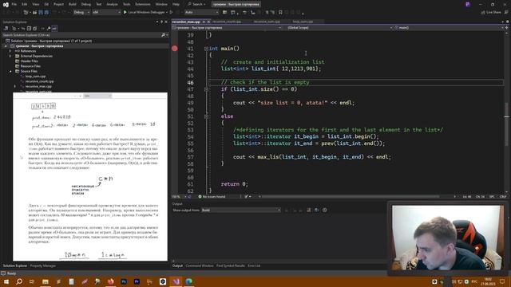Open the Build menu
The width and height of the screenshot is (511, 287).
(x=73, y=4)
